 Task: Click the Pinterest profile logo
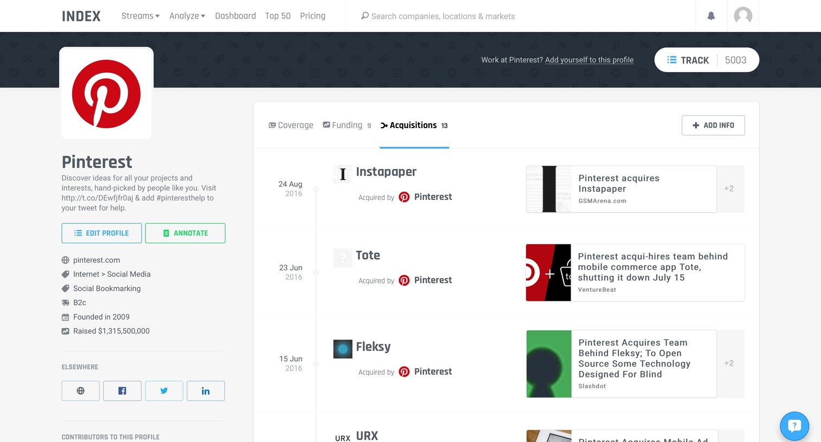click(x=106, y=93)
